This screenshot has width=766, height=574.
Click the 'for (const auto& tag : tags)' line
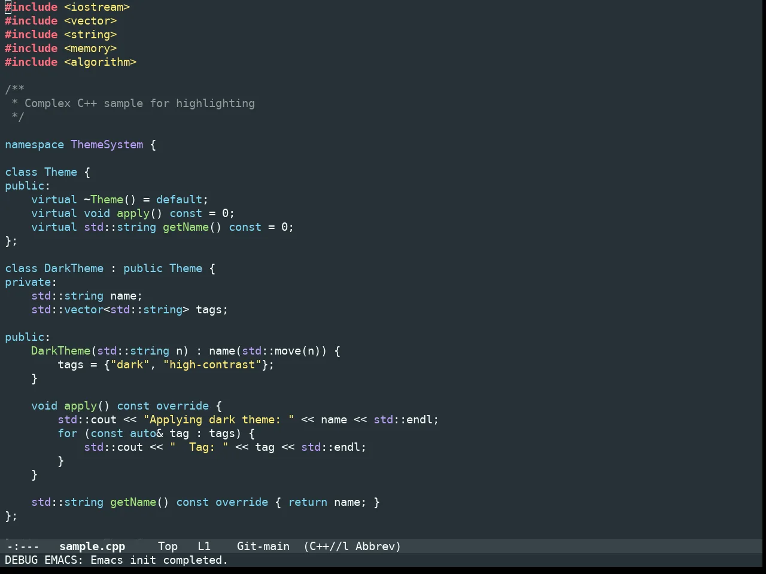point(156,433)
